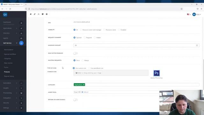Open the Rick user account dropdown
The image size is (204, 115).
point(197,14)
